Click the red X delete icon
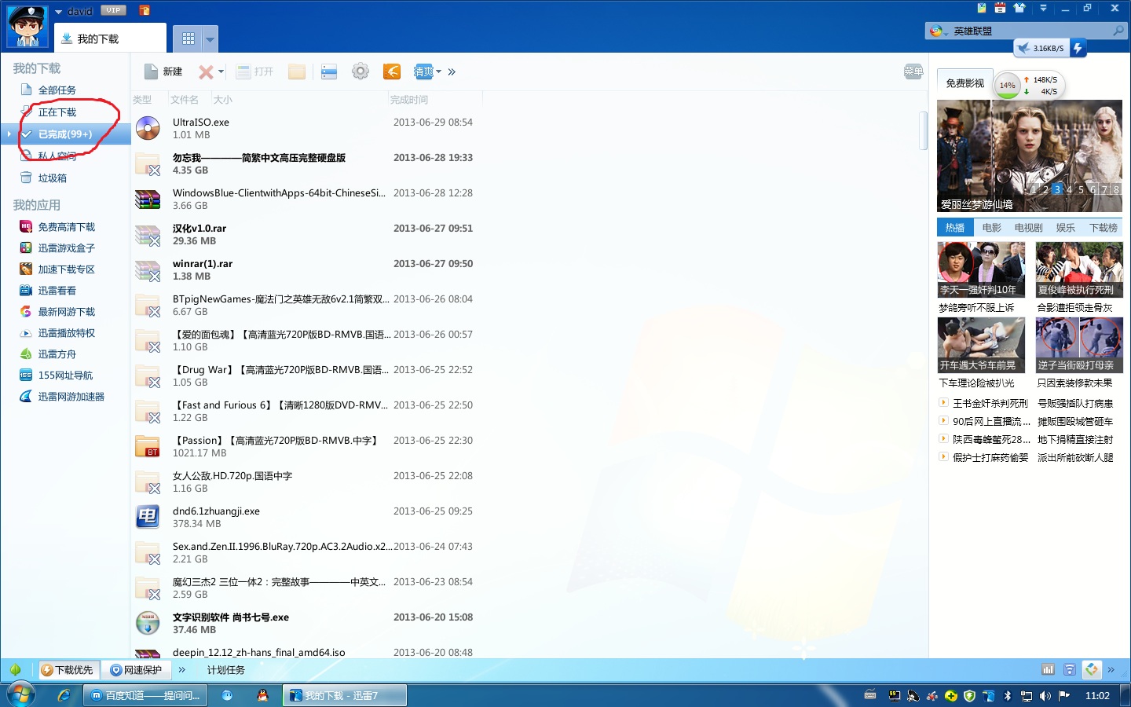1131x707 pixels. pyautogui.click(x=206, y=71)
